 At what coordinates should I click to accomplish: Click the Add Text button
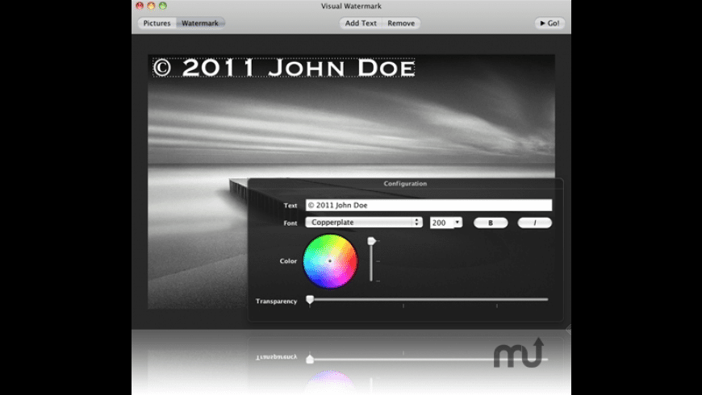tap(361, 23)
